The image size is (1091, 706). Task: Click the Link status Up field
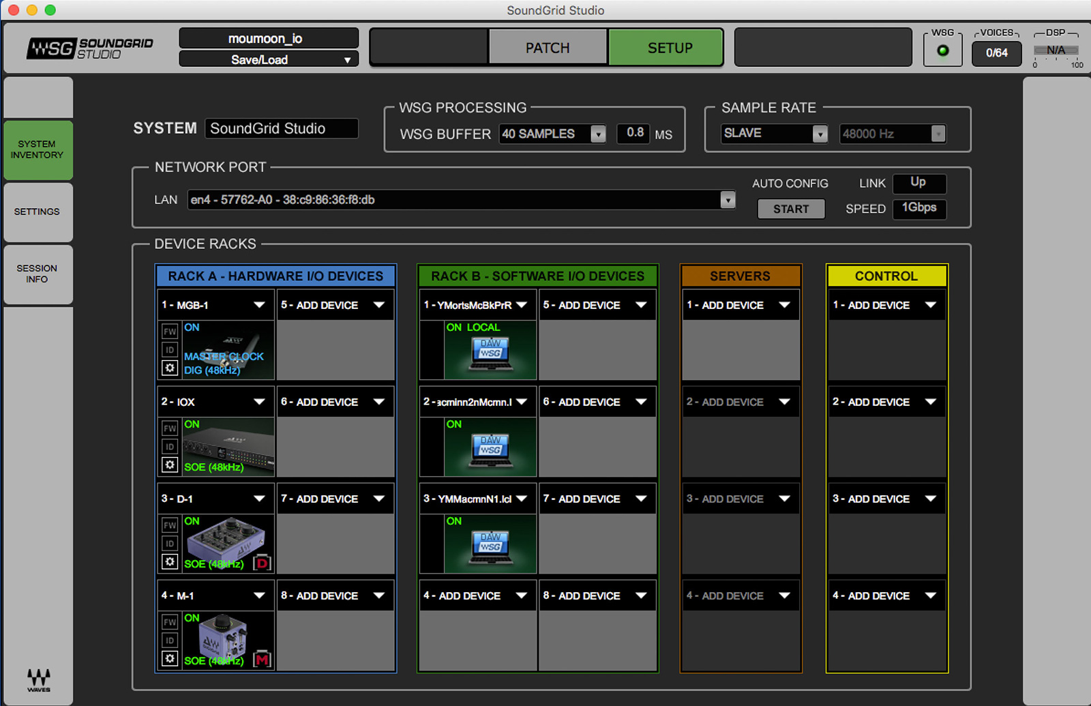point(919,183)
